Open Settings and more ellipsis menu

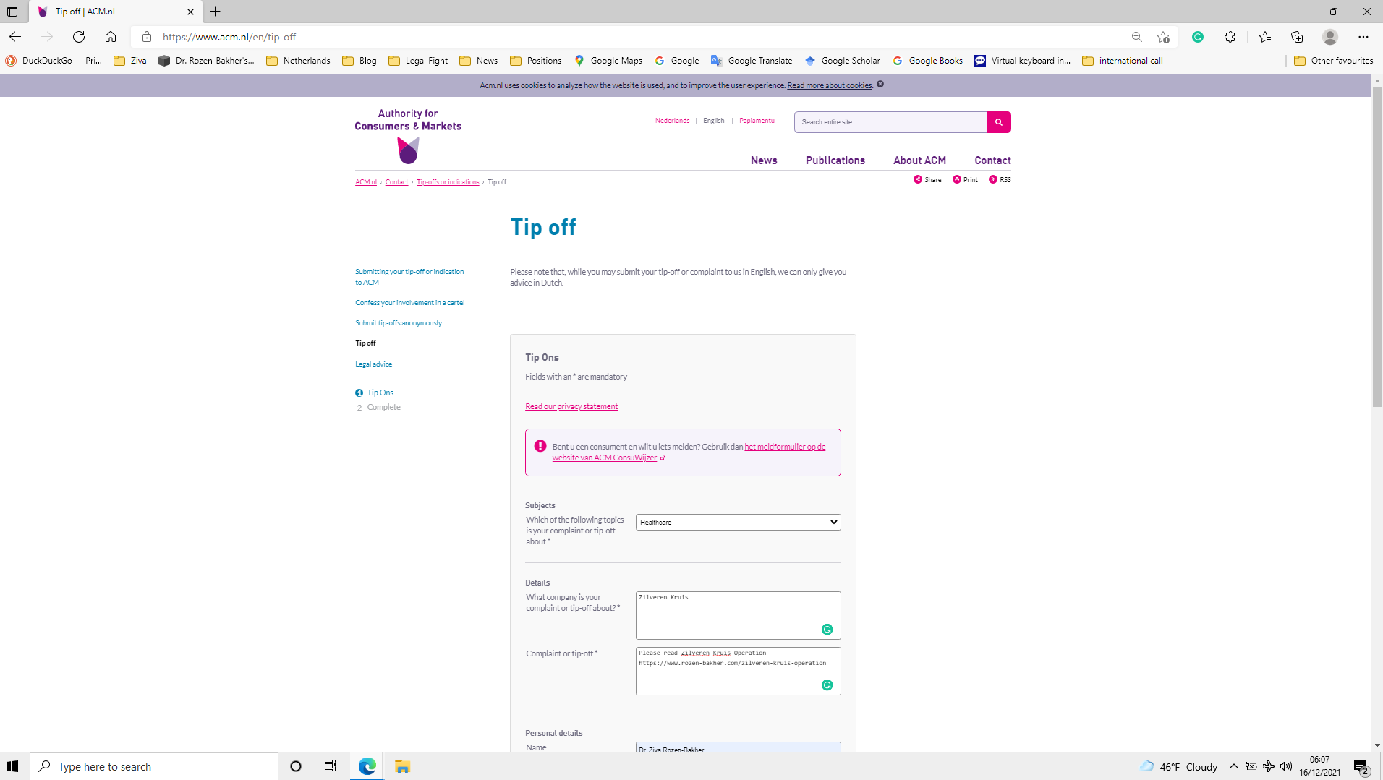point(1363,37)
